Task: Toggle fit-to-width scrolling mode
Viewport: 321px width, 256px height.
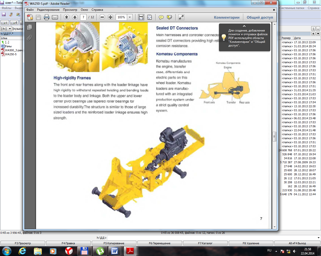Action: (x=141, y=17)
